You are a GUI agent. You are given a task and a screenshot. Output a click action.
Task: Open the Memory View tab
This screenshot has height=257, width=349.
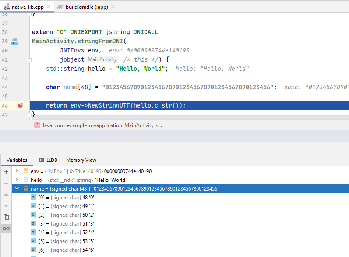81,160
